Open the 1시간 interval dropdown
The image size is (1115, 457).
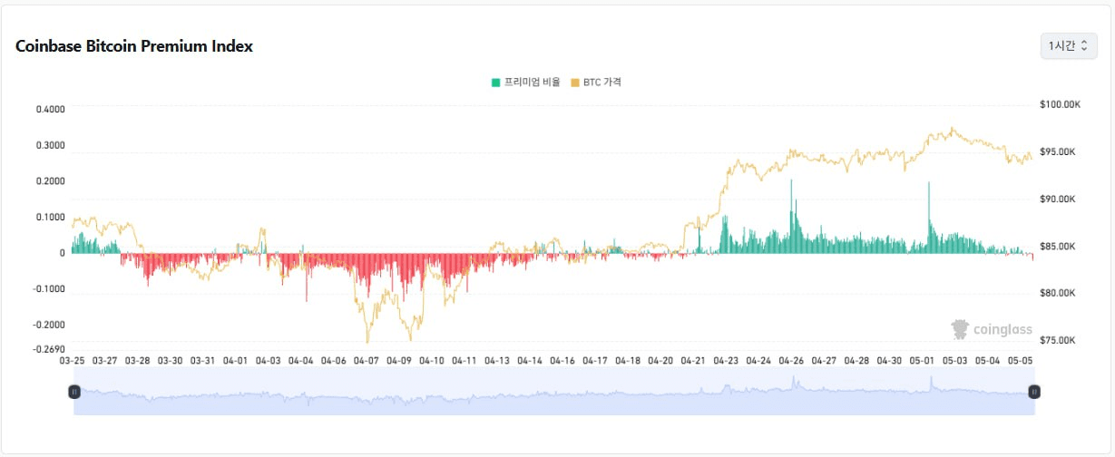(x=1069, y=45)
